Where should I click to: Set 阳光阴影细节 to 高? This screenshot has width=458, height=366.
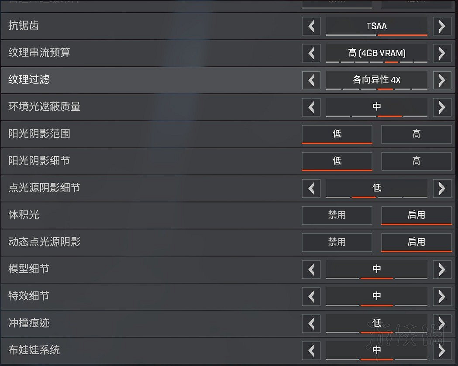[x=416, y=161]
